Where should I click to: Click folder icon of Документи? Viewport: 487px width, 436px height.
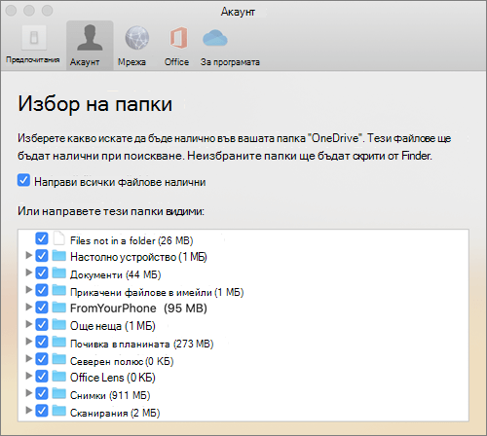[59, 272]
